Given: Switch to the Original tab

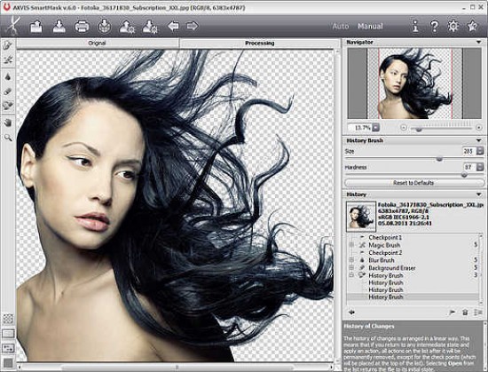Looking at the screenshot, I should coord(98,43).
